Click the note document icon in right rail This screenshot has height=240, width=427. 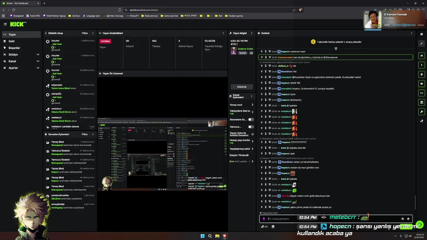click(x=422, y=74)
